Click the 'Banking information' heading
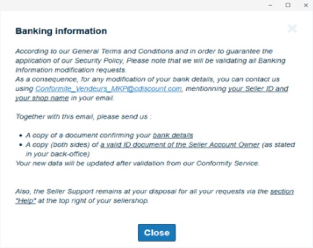The image size is (313, 248). [x=61, y=31]
